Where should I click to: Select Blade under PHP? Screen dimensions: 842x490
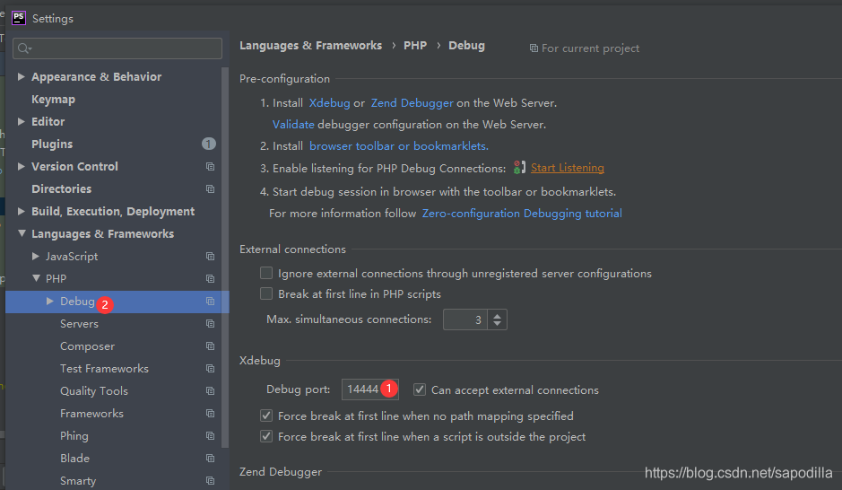point(74,459)
